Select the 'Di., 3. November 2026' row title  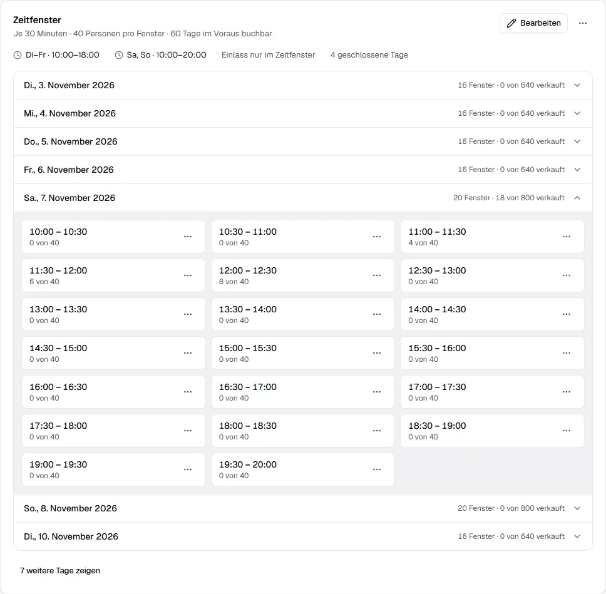[x=69, y=85]
